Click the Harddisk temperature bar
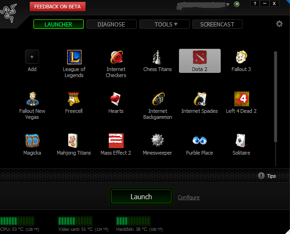290x234 pixels. [x=133, y=221]
